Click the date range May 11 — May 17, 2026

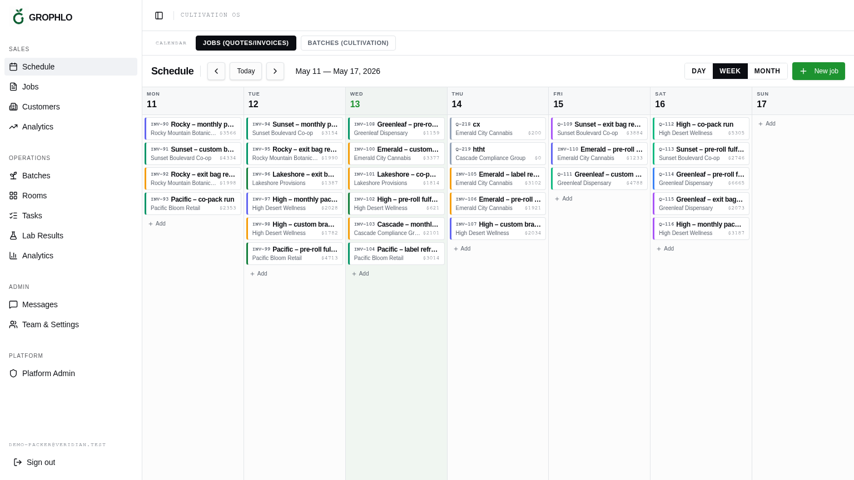coord(338,71)
